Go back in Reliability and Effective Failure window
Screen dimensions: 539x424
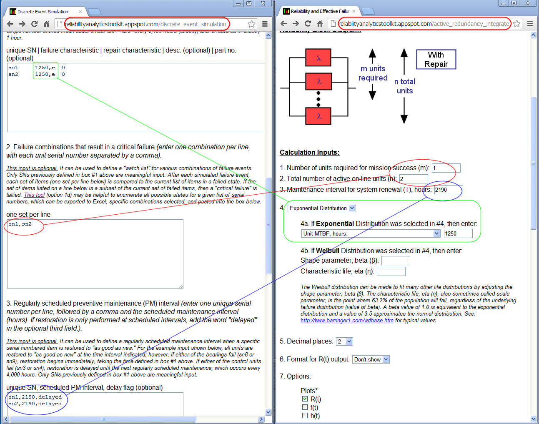click(284, 23)
